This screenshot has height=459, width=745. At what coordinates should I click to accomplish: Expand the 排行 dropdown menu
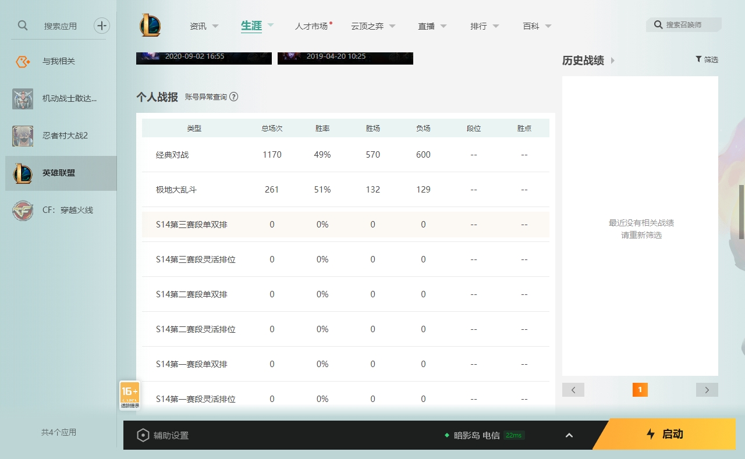(496, 26)
